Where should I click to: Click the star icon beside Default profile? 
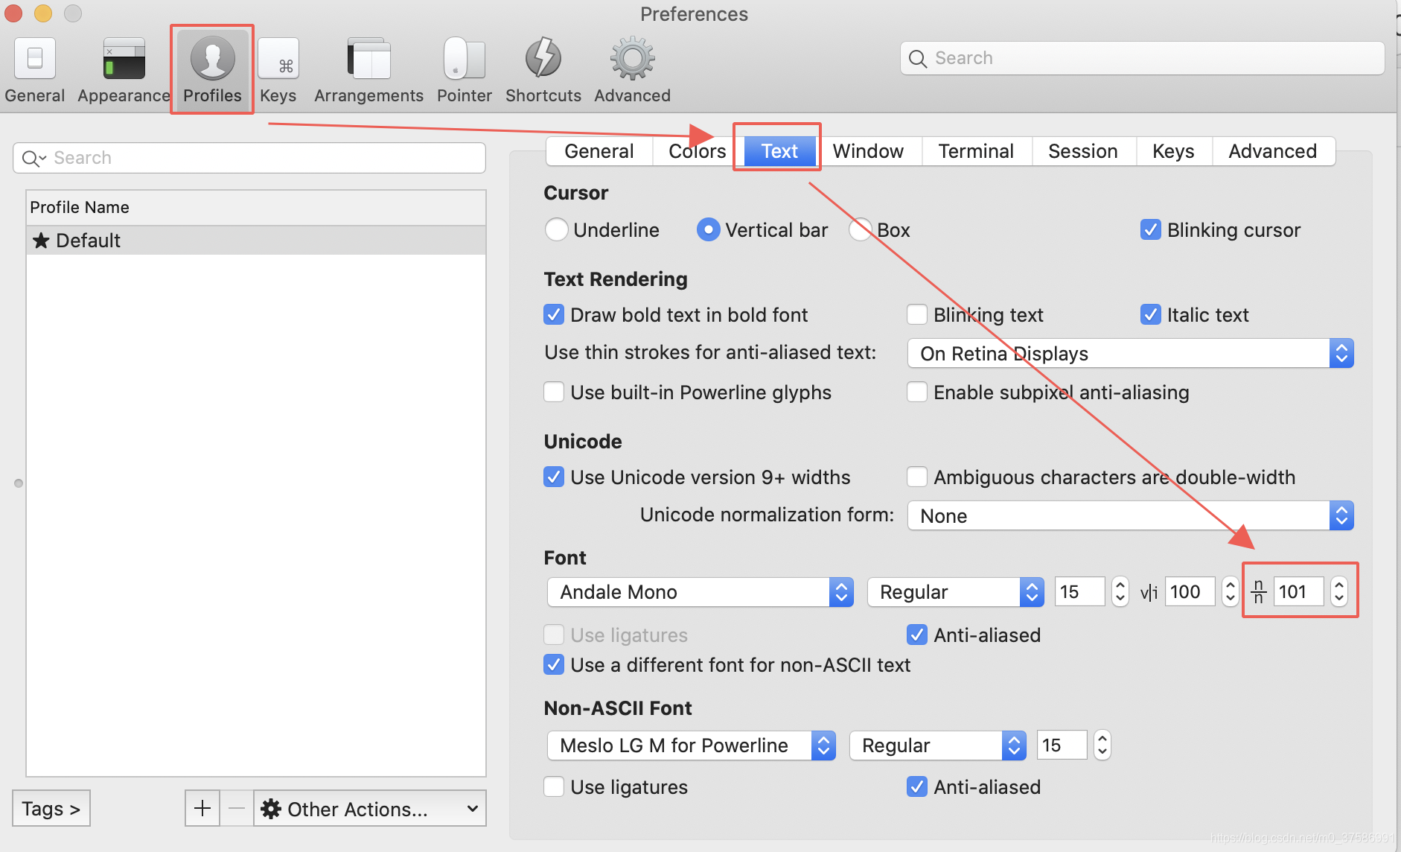41,241
